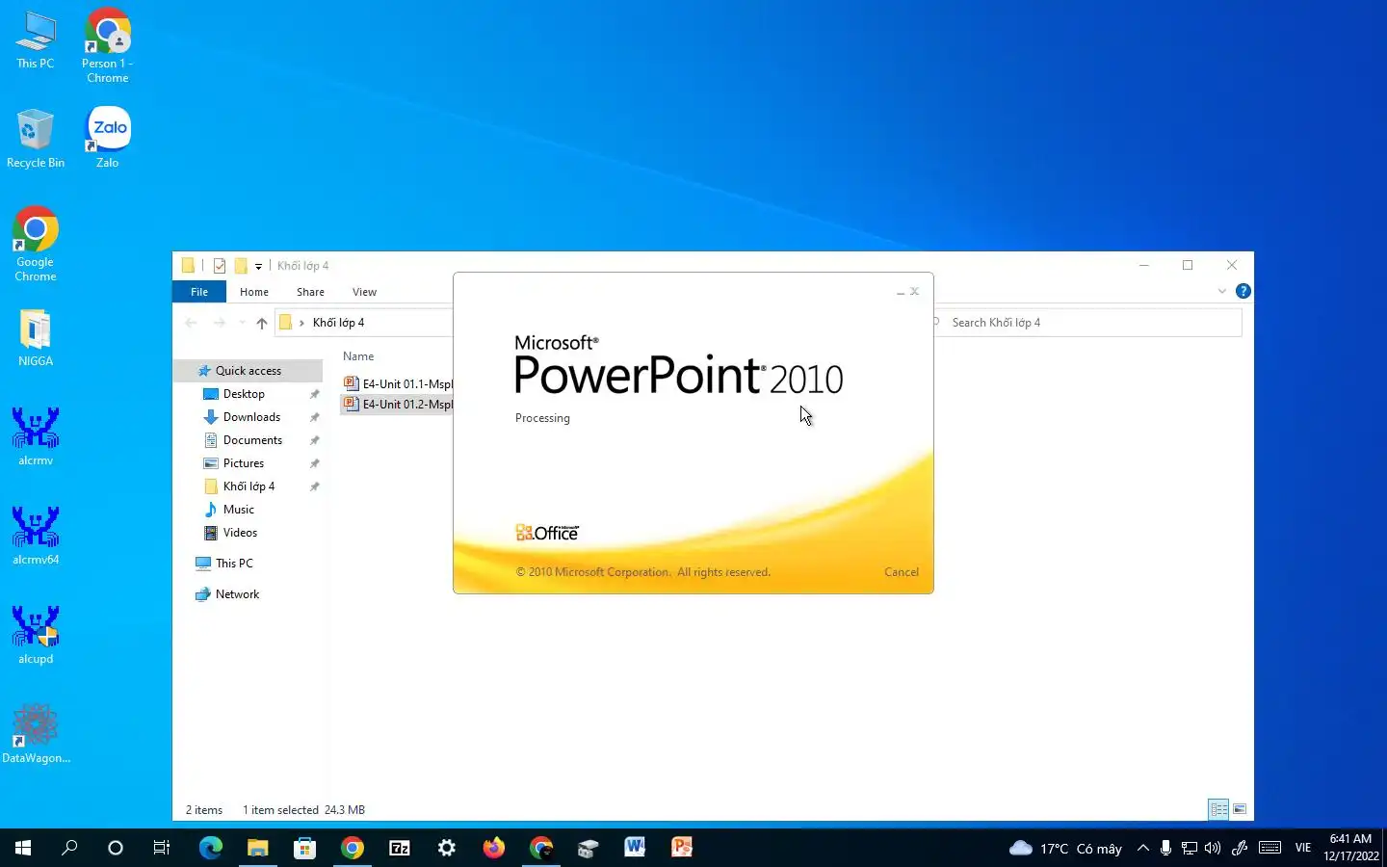Screen dimensions: 1387x867
Task: Open PowerPoint from the taskbar
Action: 682,848
